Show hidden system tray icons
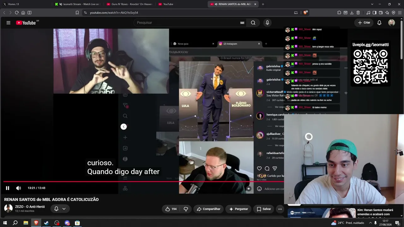 [x=371, y=223]
